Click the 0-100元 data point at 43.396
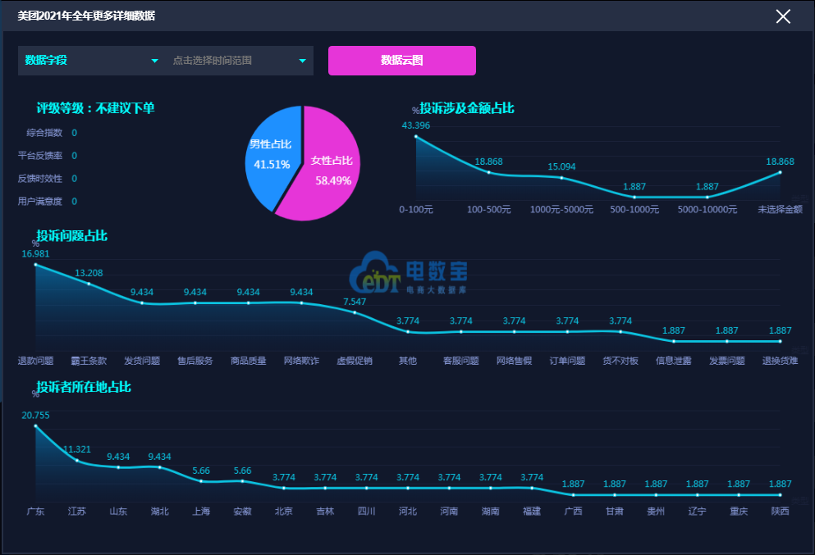The width and height of the screenshot is (815, 555). point(416,137)
